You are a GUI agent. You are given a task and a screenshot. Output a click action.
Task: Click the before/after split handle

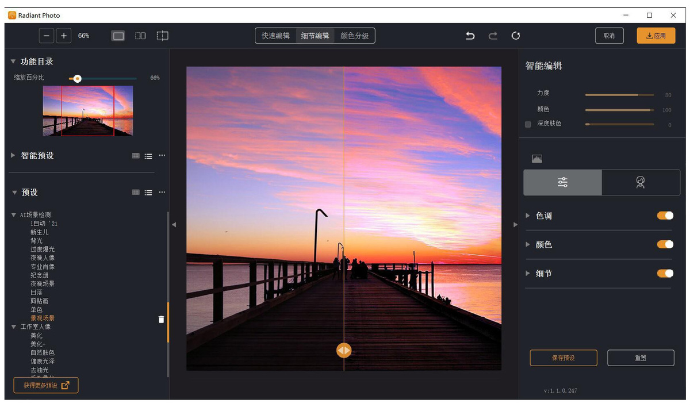pos(344,350)
